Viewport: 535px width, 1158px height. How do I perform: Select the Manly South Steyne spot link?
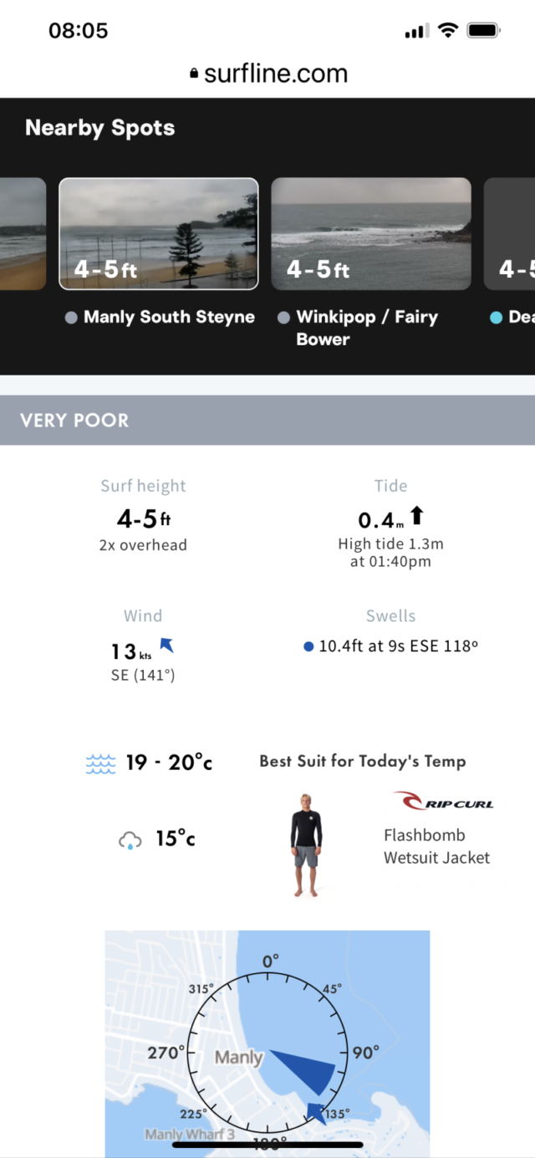pos(169,318)
